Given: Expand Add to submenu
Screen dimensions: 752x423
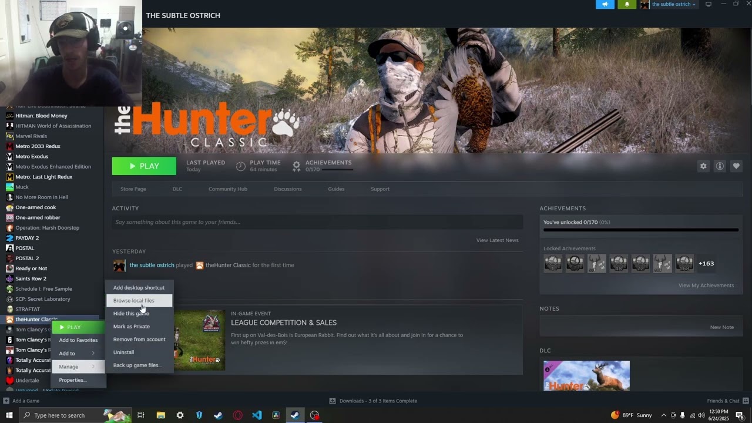Looking at the screenshot, I should [x=79, y=354].
